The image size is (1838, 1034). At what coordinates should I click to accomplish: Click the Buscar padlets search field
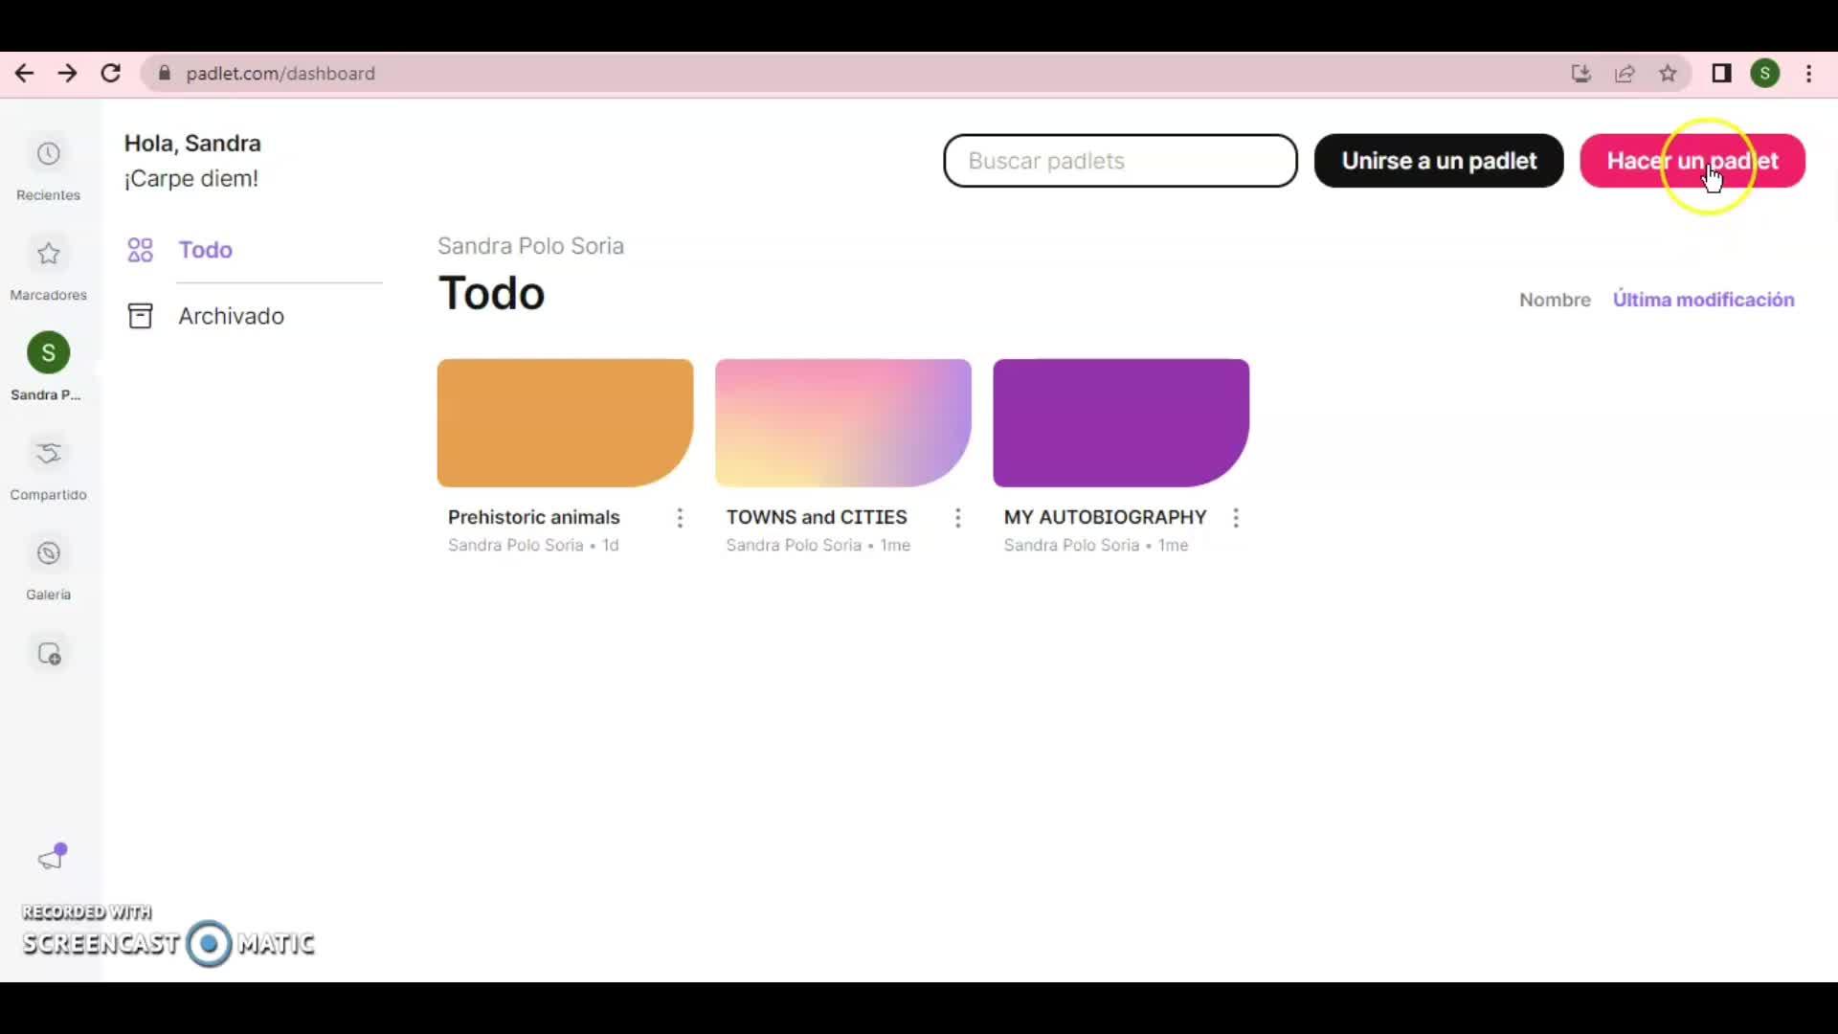pos(1119,161)
